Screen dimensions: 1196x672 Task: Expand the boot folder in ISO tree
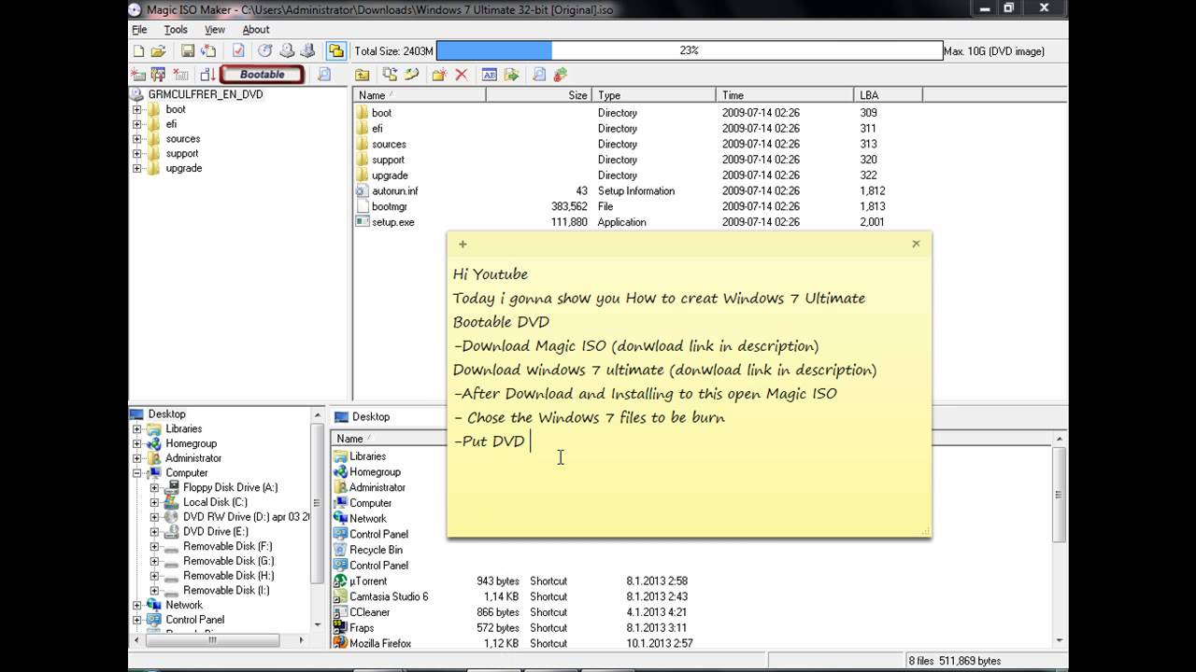click(137, 109)
